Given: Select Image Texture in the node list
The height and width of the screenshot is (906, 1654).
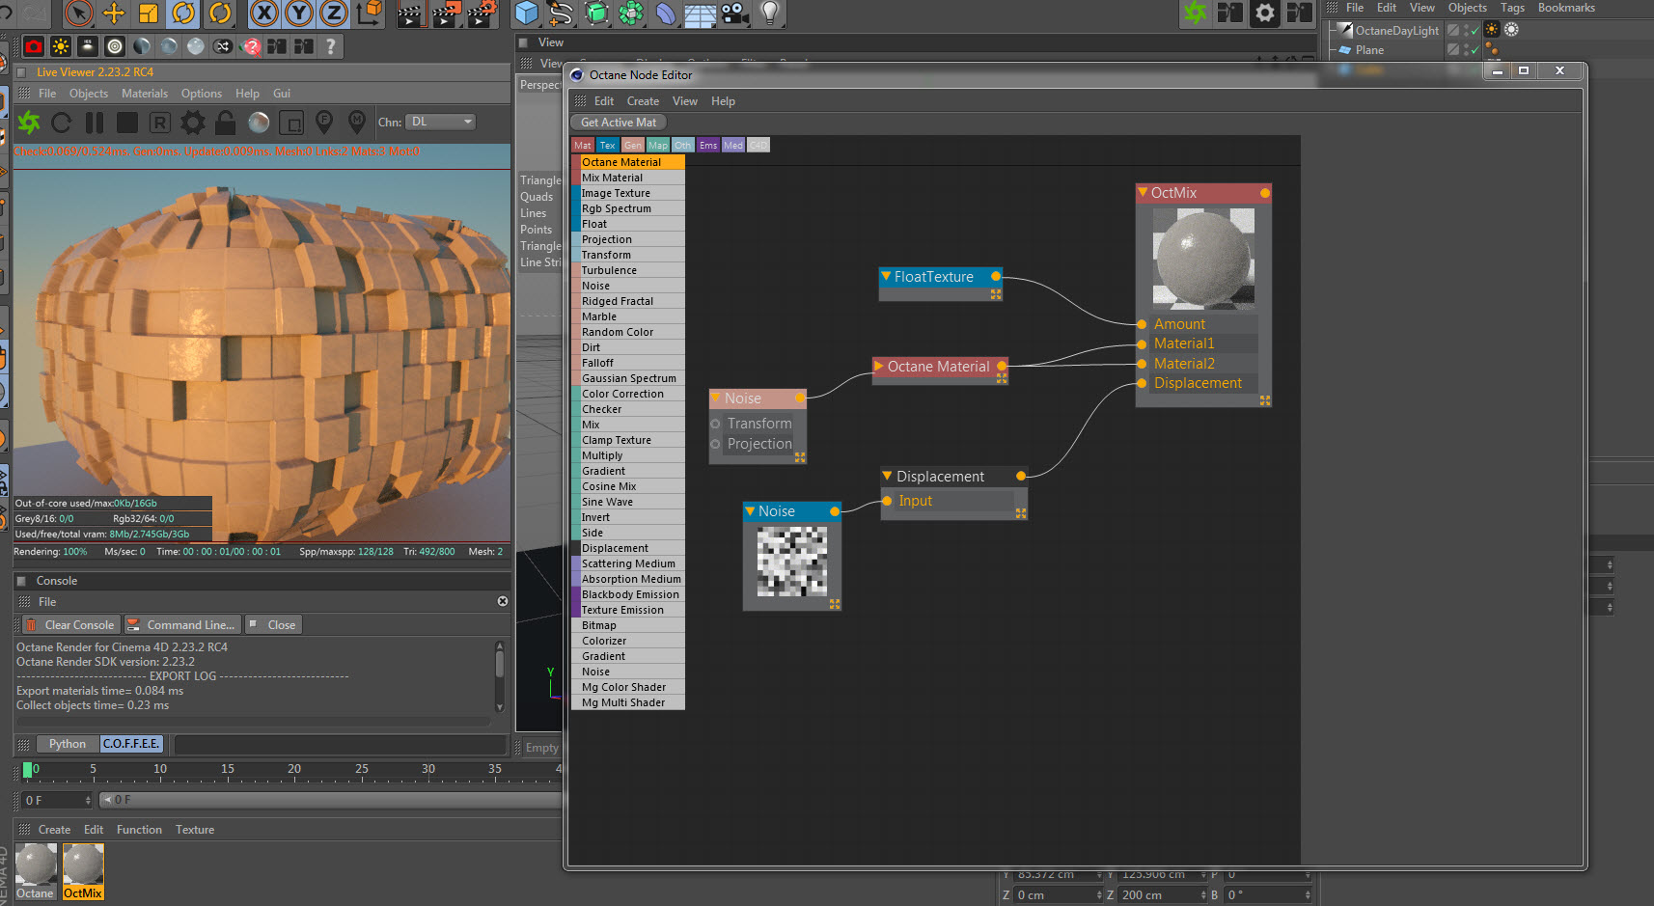Looking at the screenshot, I should (628, 193).
